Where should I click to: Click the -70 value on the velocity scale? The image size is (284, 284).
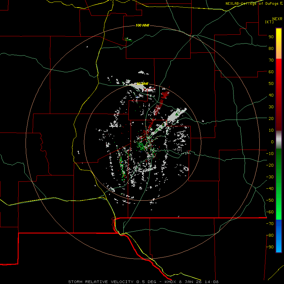pyautogui.click(x=270, y=224)
